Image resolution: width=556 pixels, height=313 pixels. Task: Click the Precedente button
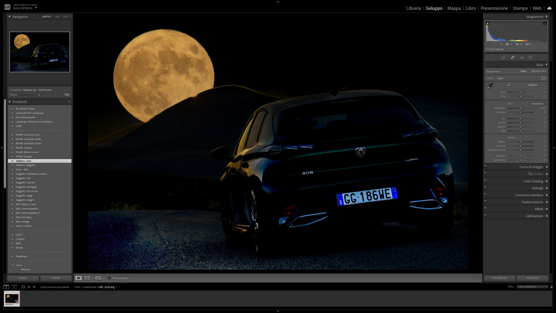[x=499, y=278]
